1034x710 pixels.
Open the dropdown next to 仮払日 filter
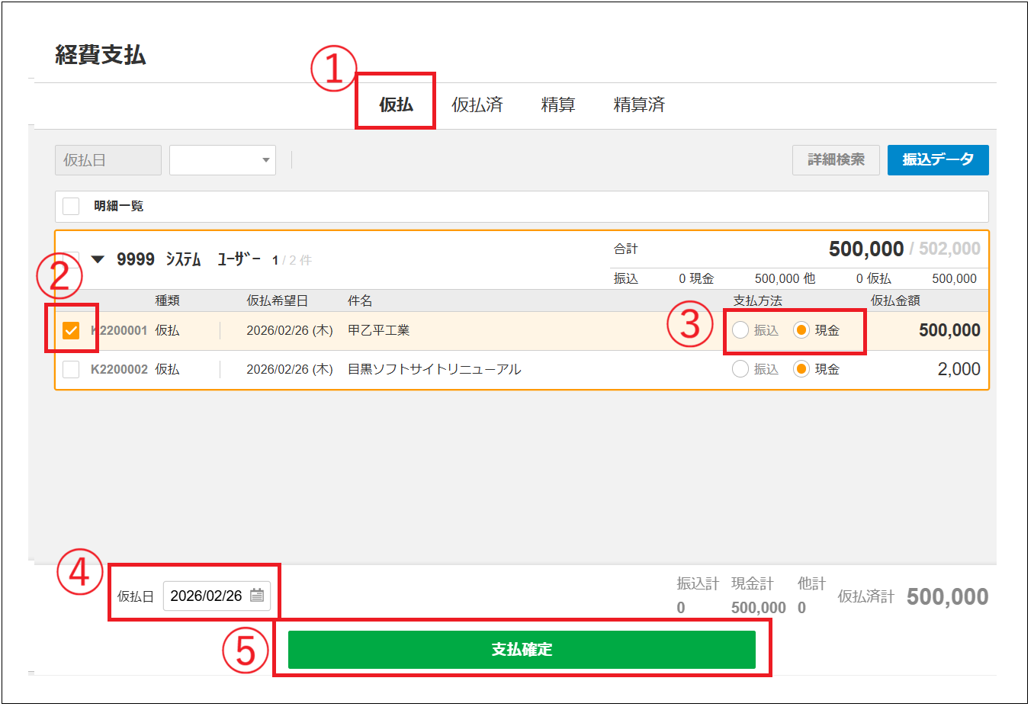223,160
